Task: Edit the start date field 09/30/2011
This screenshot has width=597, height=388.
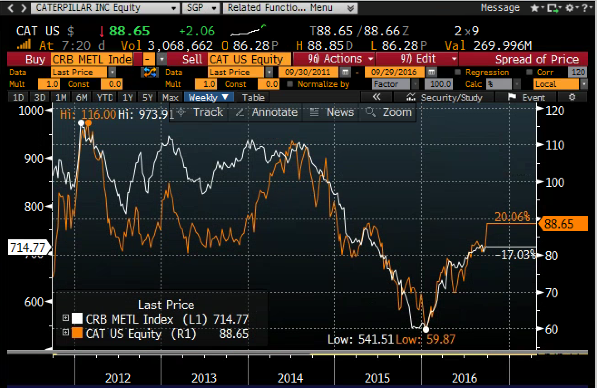Action: click(x=308, y=72)
